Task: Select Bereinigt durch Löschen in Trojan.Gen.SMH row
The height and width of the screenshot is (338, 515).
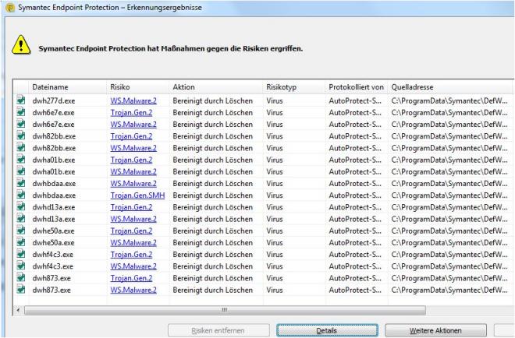Action: pos(213,195)
